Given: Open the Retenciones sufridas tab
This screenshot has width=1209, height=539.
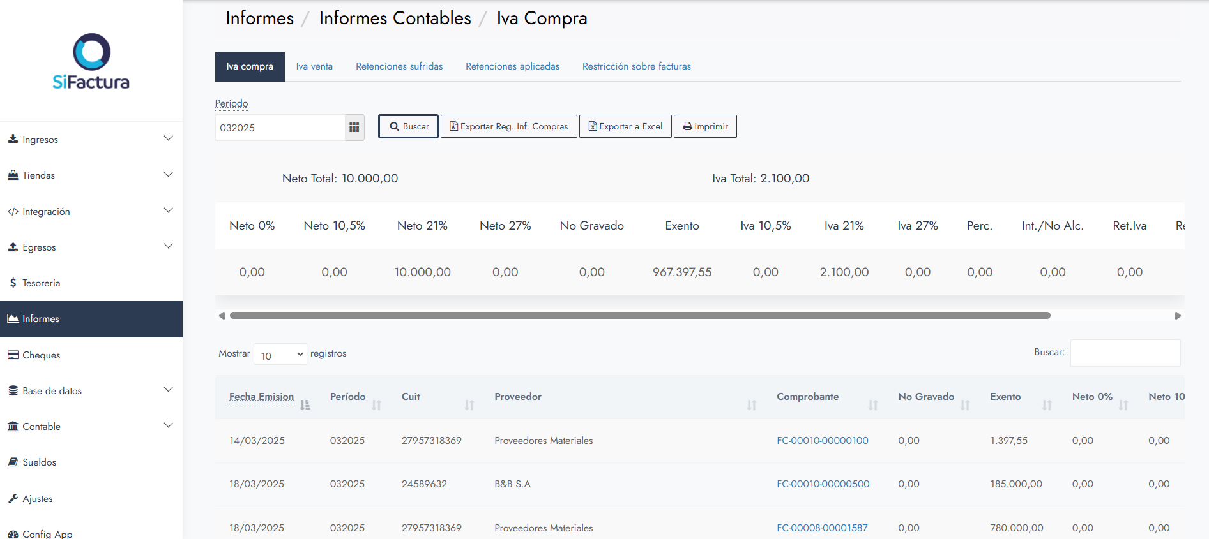Looking at the screenshot, I should point(399,66).
